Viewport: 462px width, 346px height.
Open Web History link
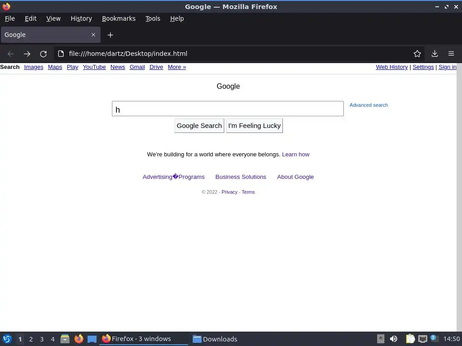click(x=392, y=67)
